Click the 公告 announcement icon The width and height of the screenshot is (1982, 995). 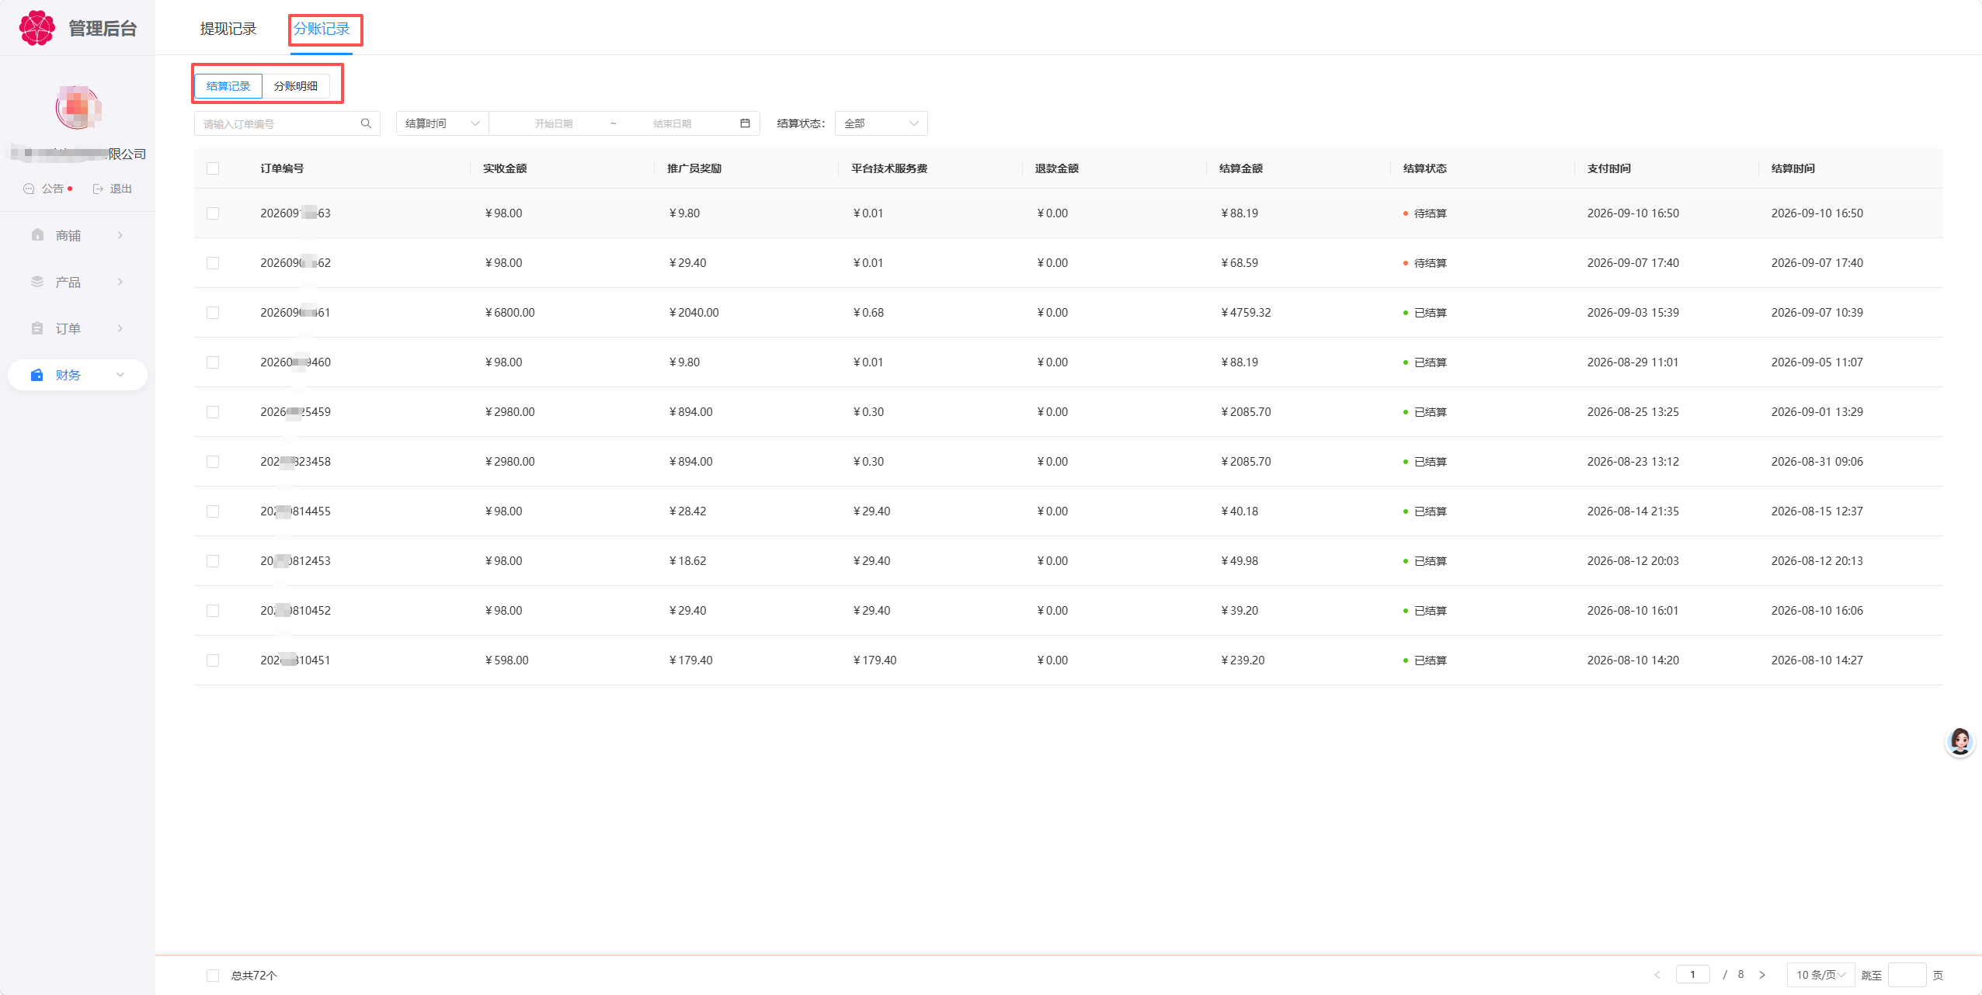[x=30, y=189]
